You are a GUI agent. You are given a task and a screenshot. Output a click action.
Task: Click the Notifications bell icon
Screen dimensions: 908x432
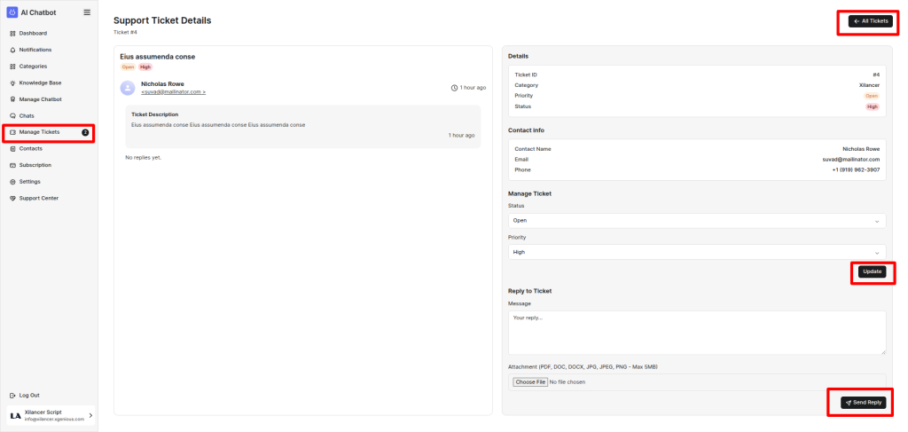click(x=12, y=50)
